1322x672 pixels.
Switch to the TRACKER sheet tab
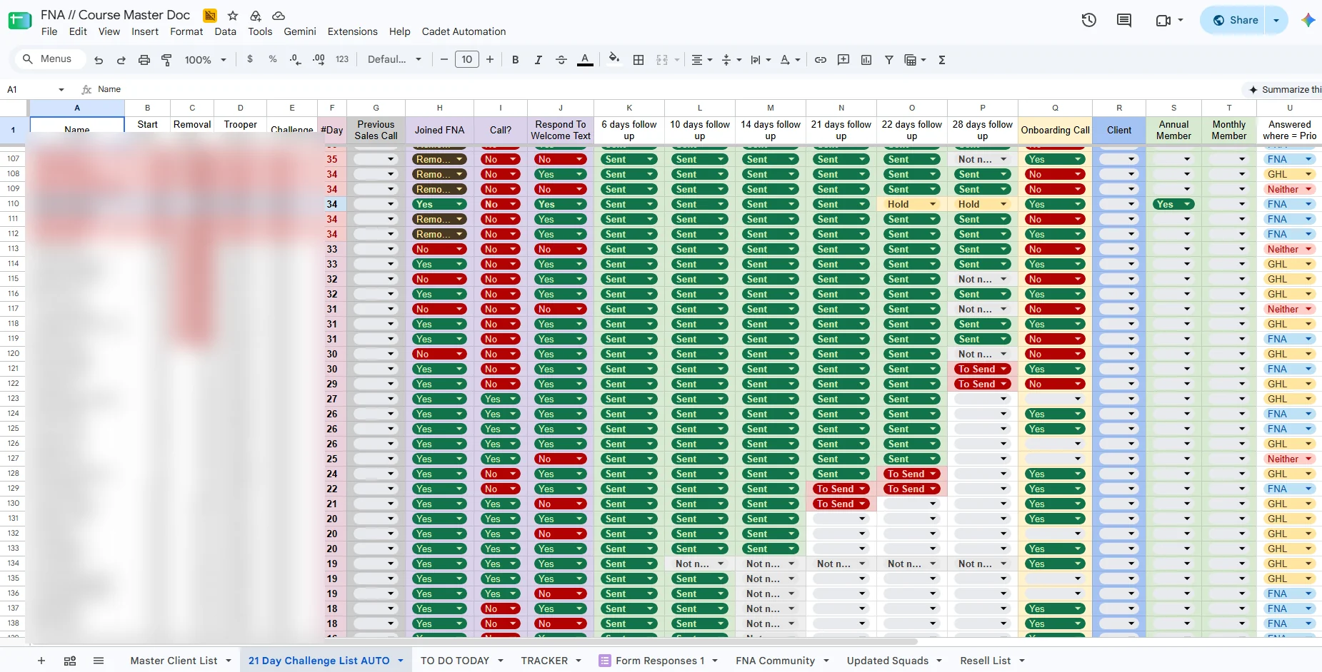click(x=544, y=661)
